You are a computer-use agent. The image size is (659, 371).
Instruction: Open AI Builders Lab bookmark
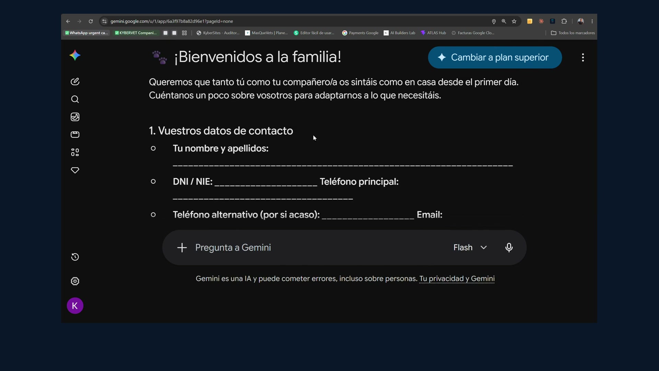(x=400, y=33)
